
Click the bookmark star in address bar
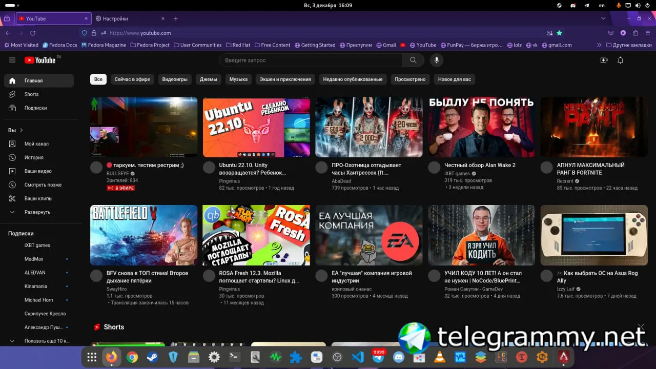tap(560, 33)
